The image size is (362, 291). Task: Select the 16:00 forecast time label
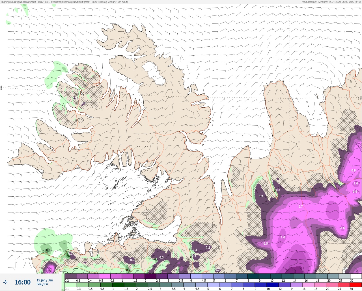(x=23, y=282)
